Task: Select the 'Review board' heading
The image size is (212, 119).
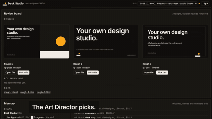Action: 13,14
